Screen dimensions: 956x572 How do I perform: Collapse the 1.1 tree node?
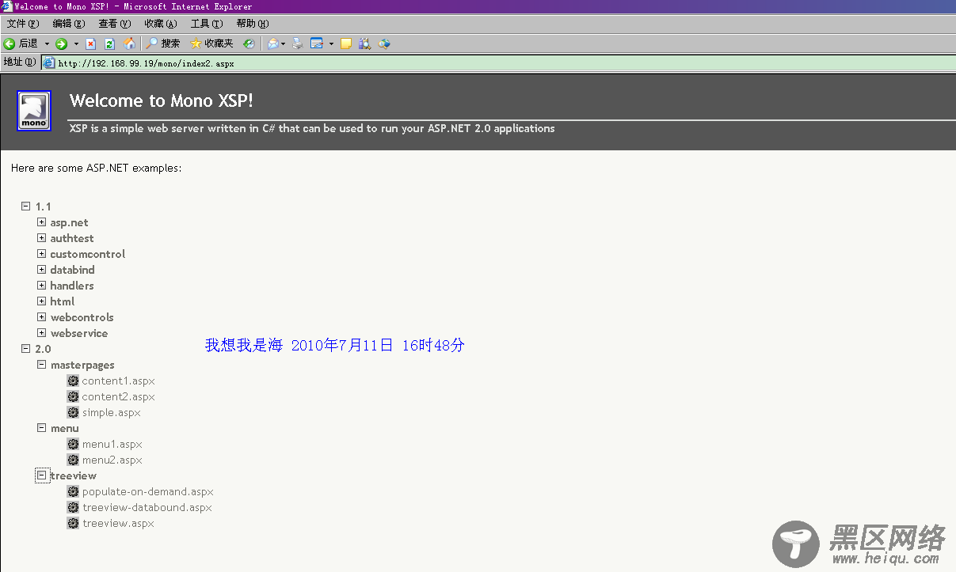[25, 206]
